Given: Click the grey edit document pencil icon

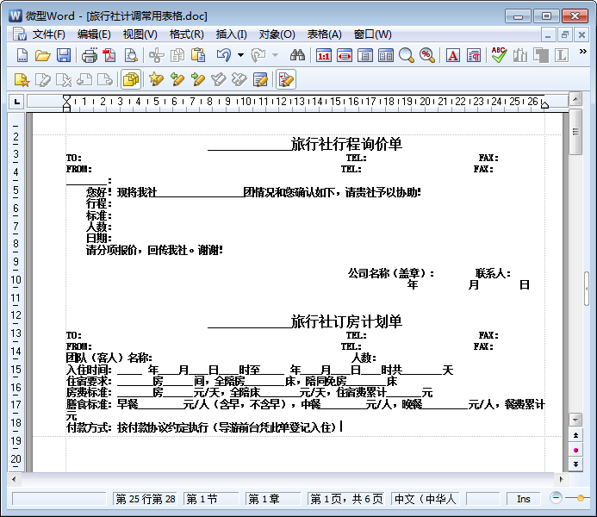Looking at the screenshot, I should pyautogui.click(x=43, y=79).
